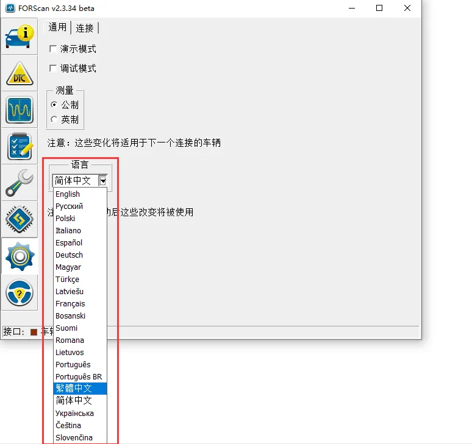This screenshot has width=472, height=444.
Task: Open the module configuration chip section
Action: click(20, 219)
